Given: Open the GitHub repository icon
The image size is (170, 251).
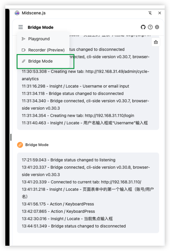Looking at the screenshot, I should [143, 27].
